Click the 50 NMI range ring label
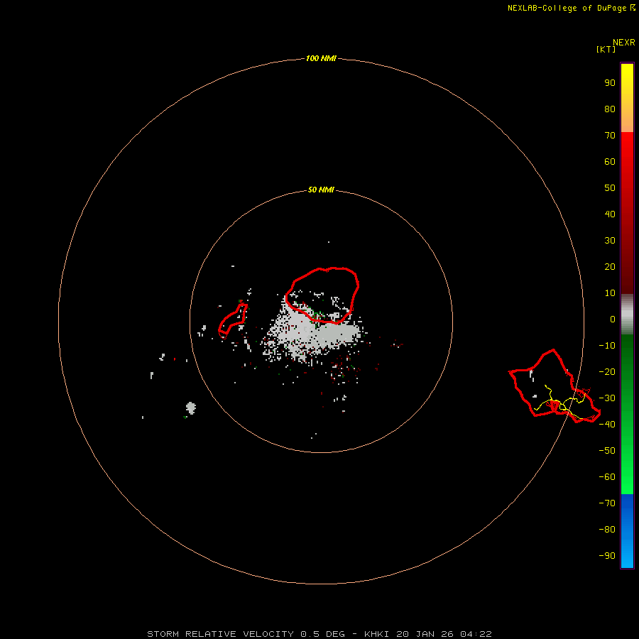Viewport: 639px width, 639px height. [321, 190]
